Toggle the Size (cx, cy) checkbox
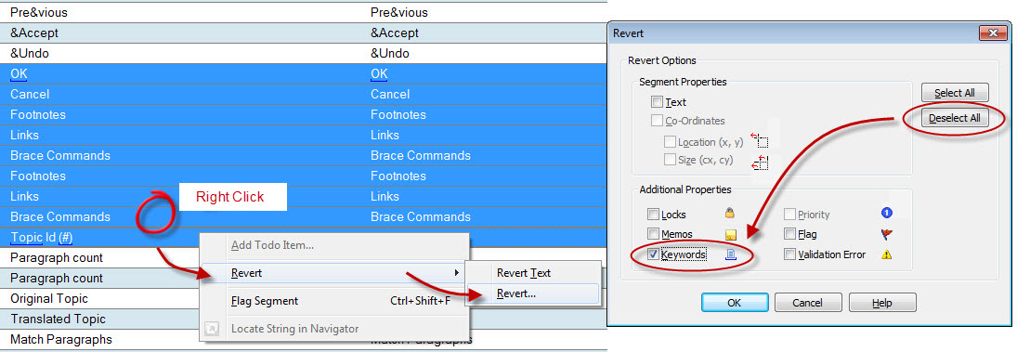This screenshot has height=352, width=1030. 670,160
